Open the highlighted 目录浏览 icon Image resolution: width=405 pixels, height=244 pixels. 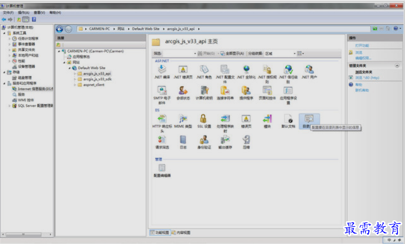tap(309, 121)
